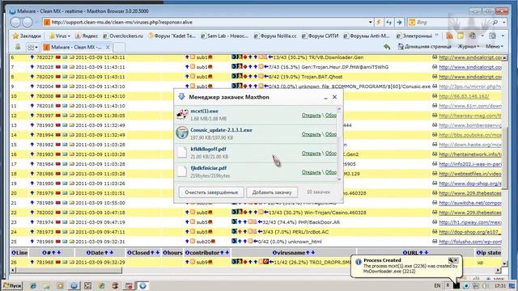Go forward using the browser Forward button

click(28, 22)
